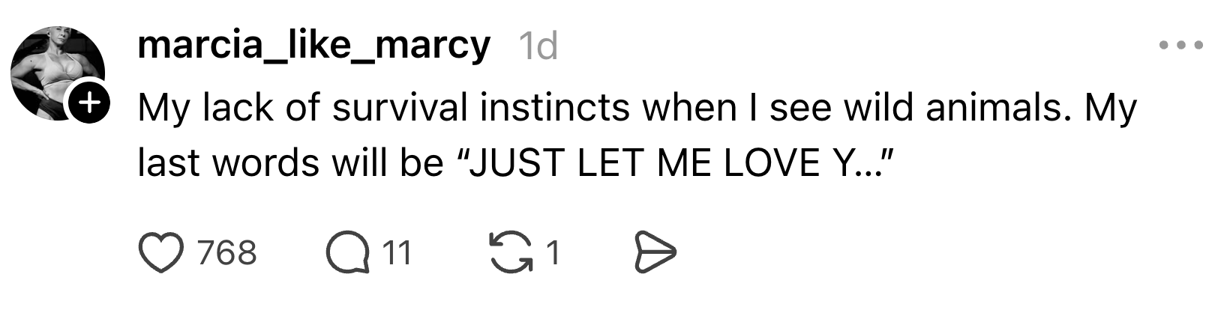Like the post with the heart icon
Viewport: 1227px width, 310px height.
160,253
